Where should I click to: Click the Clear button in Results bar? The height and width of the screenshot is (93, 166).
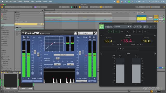pos(39,24)
